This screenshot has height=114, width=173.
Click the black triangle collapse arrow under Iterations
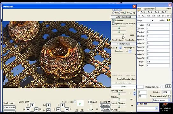(x=135, y=54)
